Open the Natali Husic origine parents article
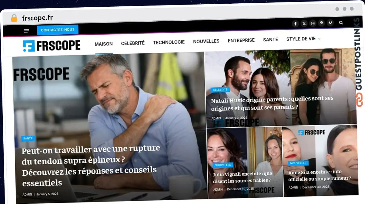 (255, 103)
